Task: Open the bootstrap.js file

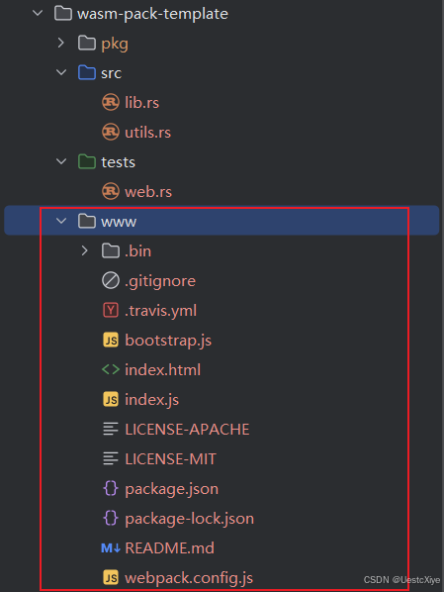Action: [x=168, y=341]
